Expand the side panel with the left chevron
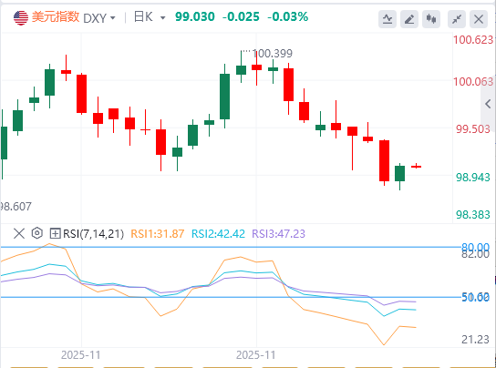The image size is (496, 368). point(488,104)
